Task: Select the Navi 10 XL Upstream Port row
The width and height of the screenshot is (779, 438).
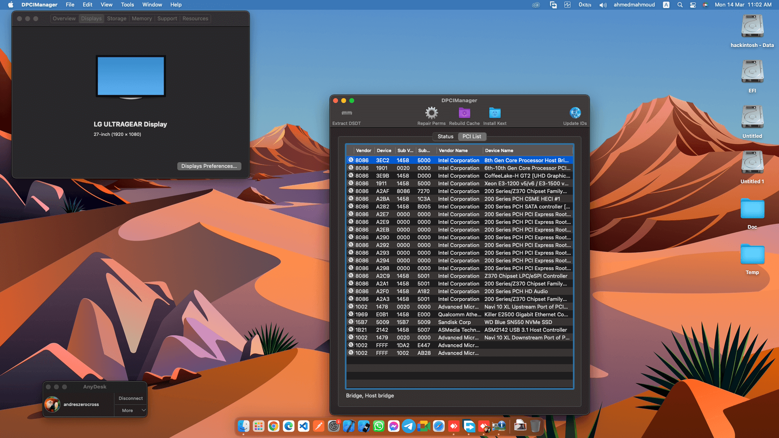Action: (459, 307)
